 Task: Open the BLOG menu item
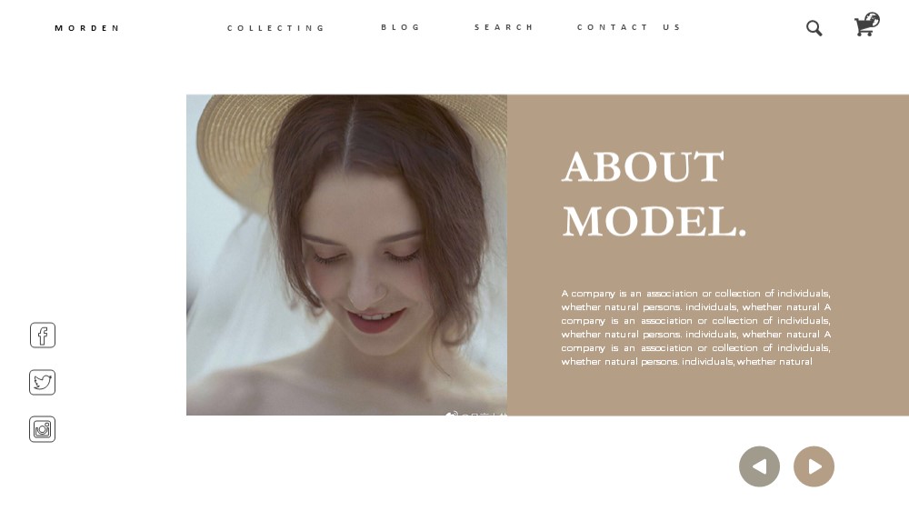coord(401,27)
